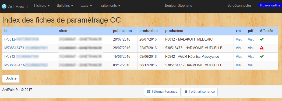Open the struck-through M538518473 record link
Viewport: 282px width, 101px height.
26,48
